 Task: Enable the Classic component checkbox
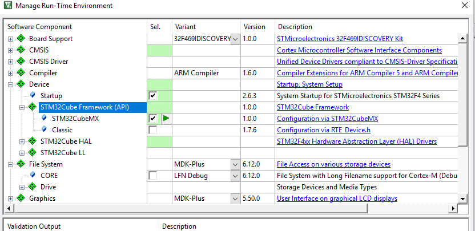tap(153, 130)
